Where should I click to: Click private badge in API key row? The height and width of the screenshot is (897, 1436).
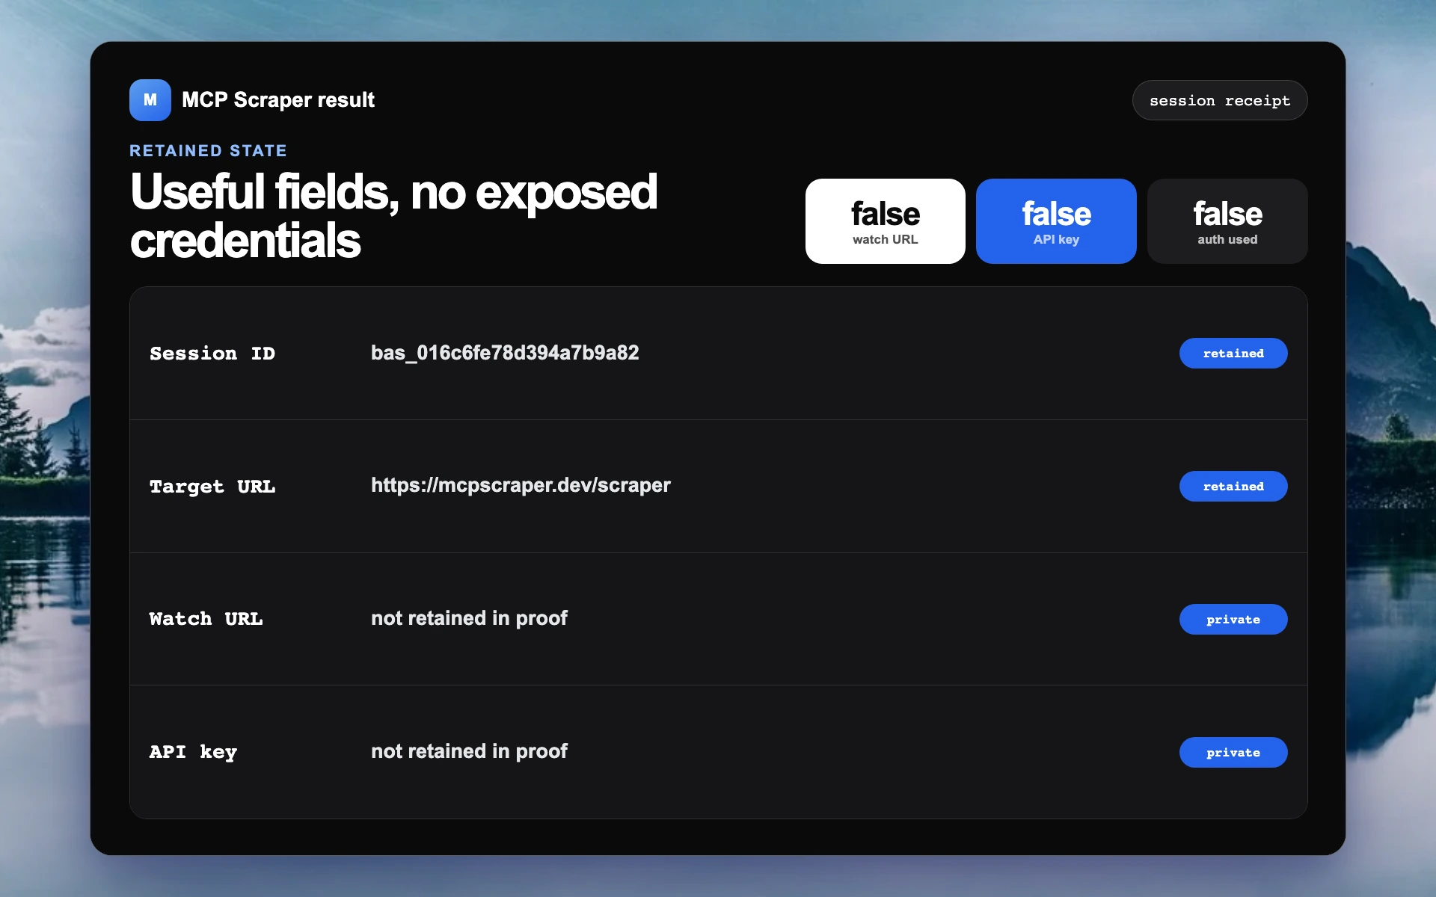[1233, 753]
